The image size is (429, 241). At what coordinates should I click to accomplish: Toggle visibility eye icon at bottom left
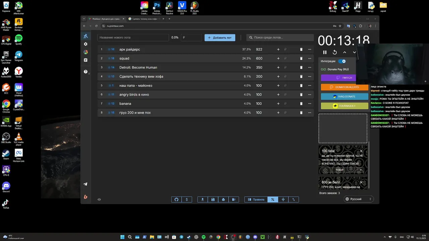coord(99,199)
